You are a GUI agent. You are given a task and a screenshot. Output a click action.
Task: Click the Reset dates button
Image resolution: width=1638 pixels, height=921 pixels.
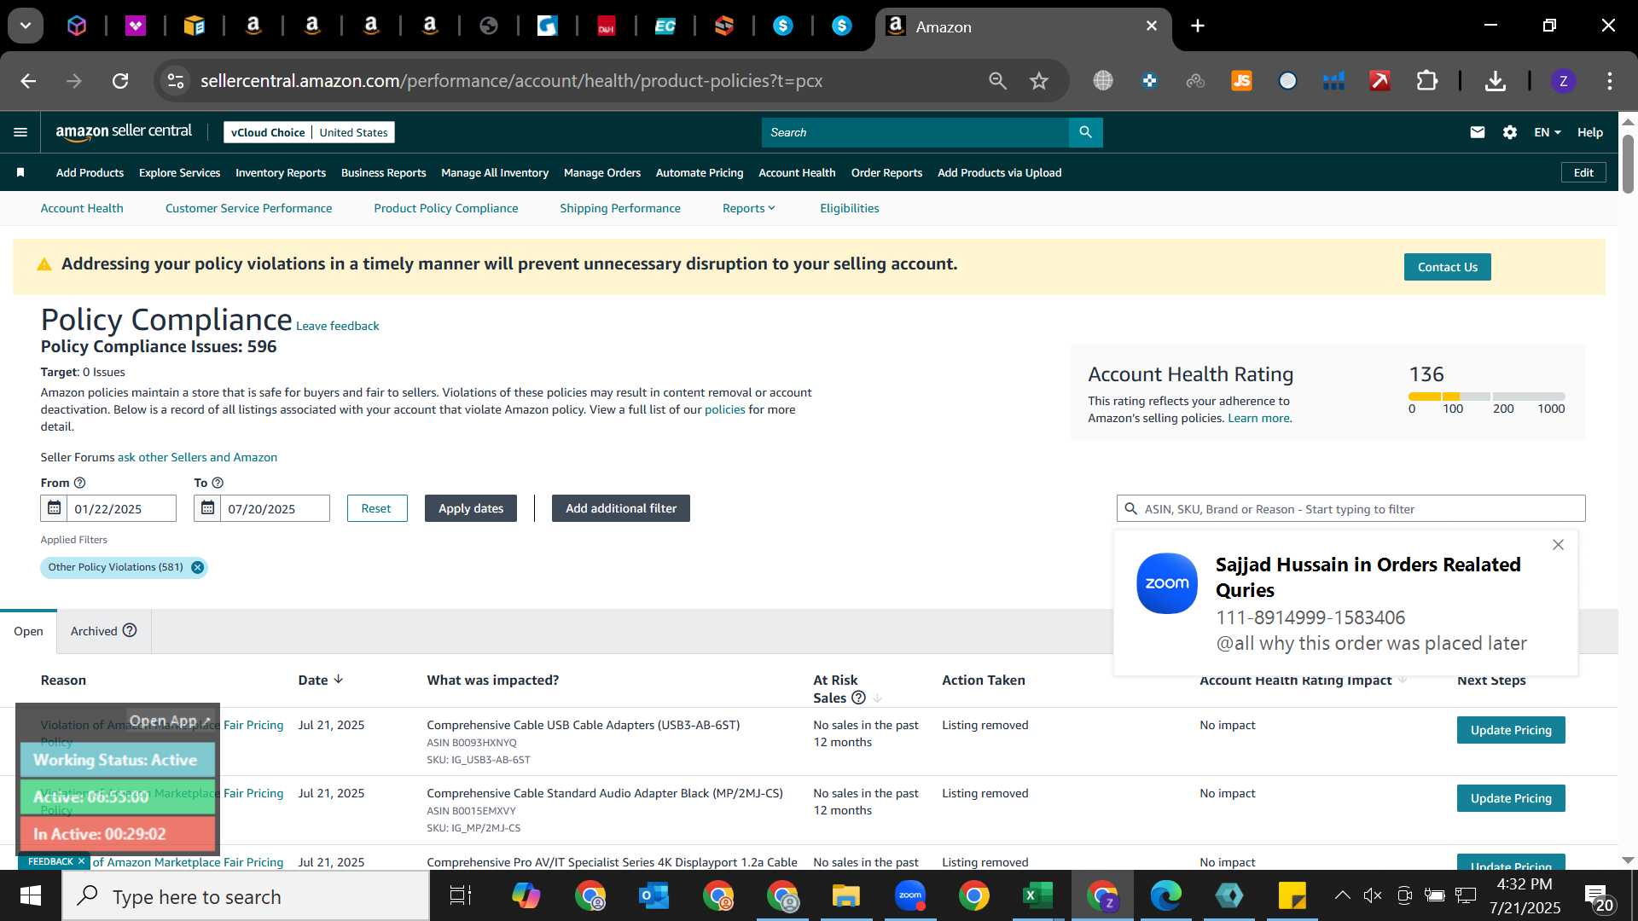(376, 508)
